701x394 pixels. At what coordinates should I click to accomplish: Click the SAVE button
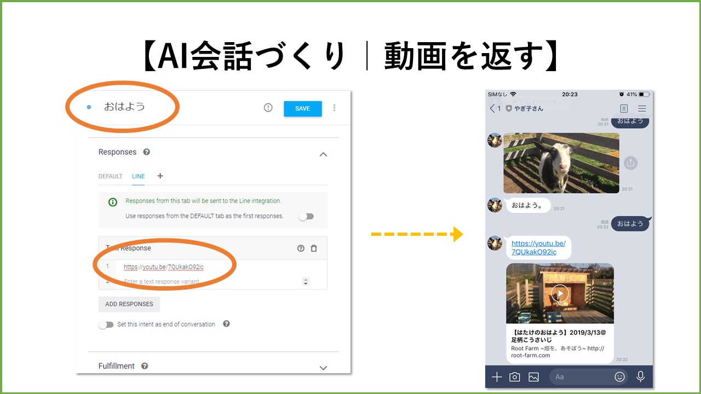302,108
